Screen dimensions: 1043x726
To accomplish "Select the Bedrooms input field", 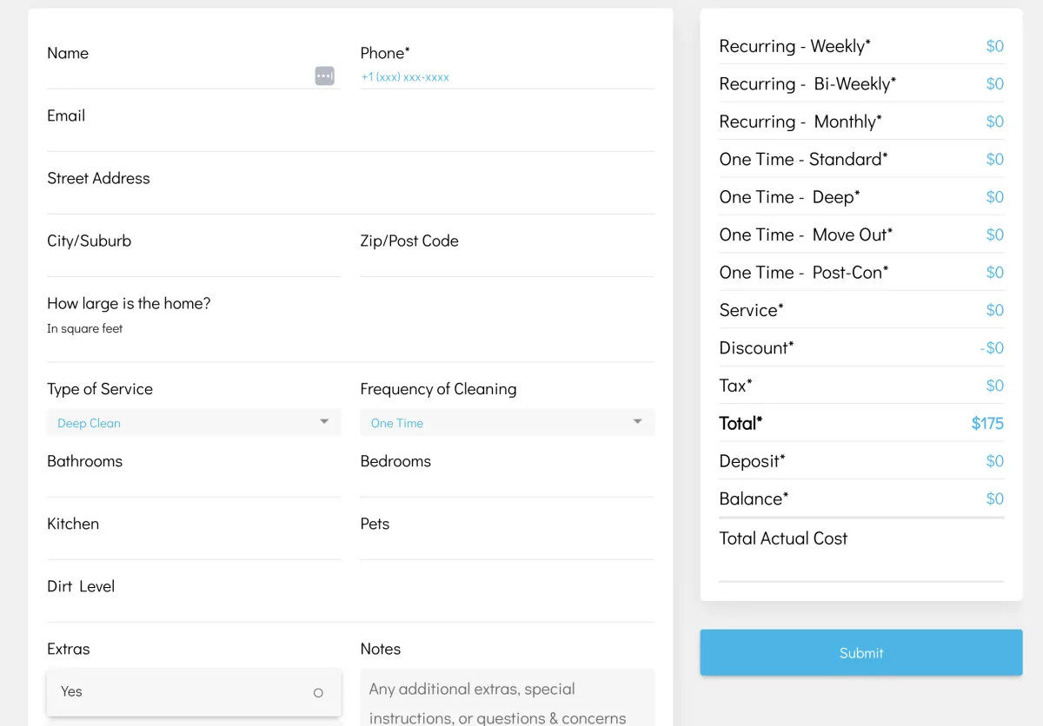I will tap(507, 485).
